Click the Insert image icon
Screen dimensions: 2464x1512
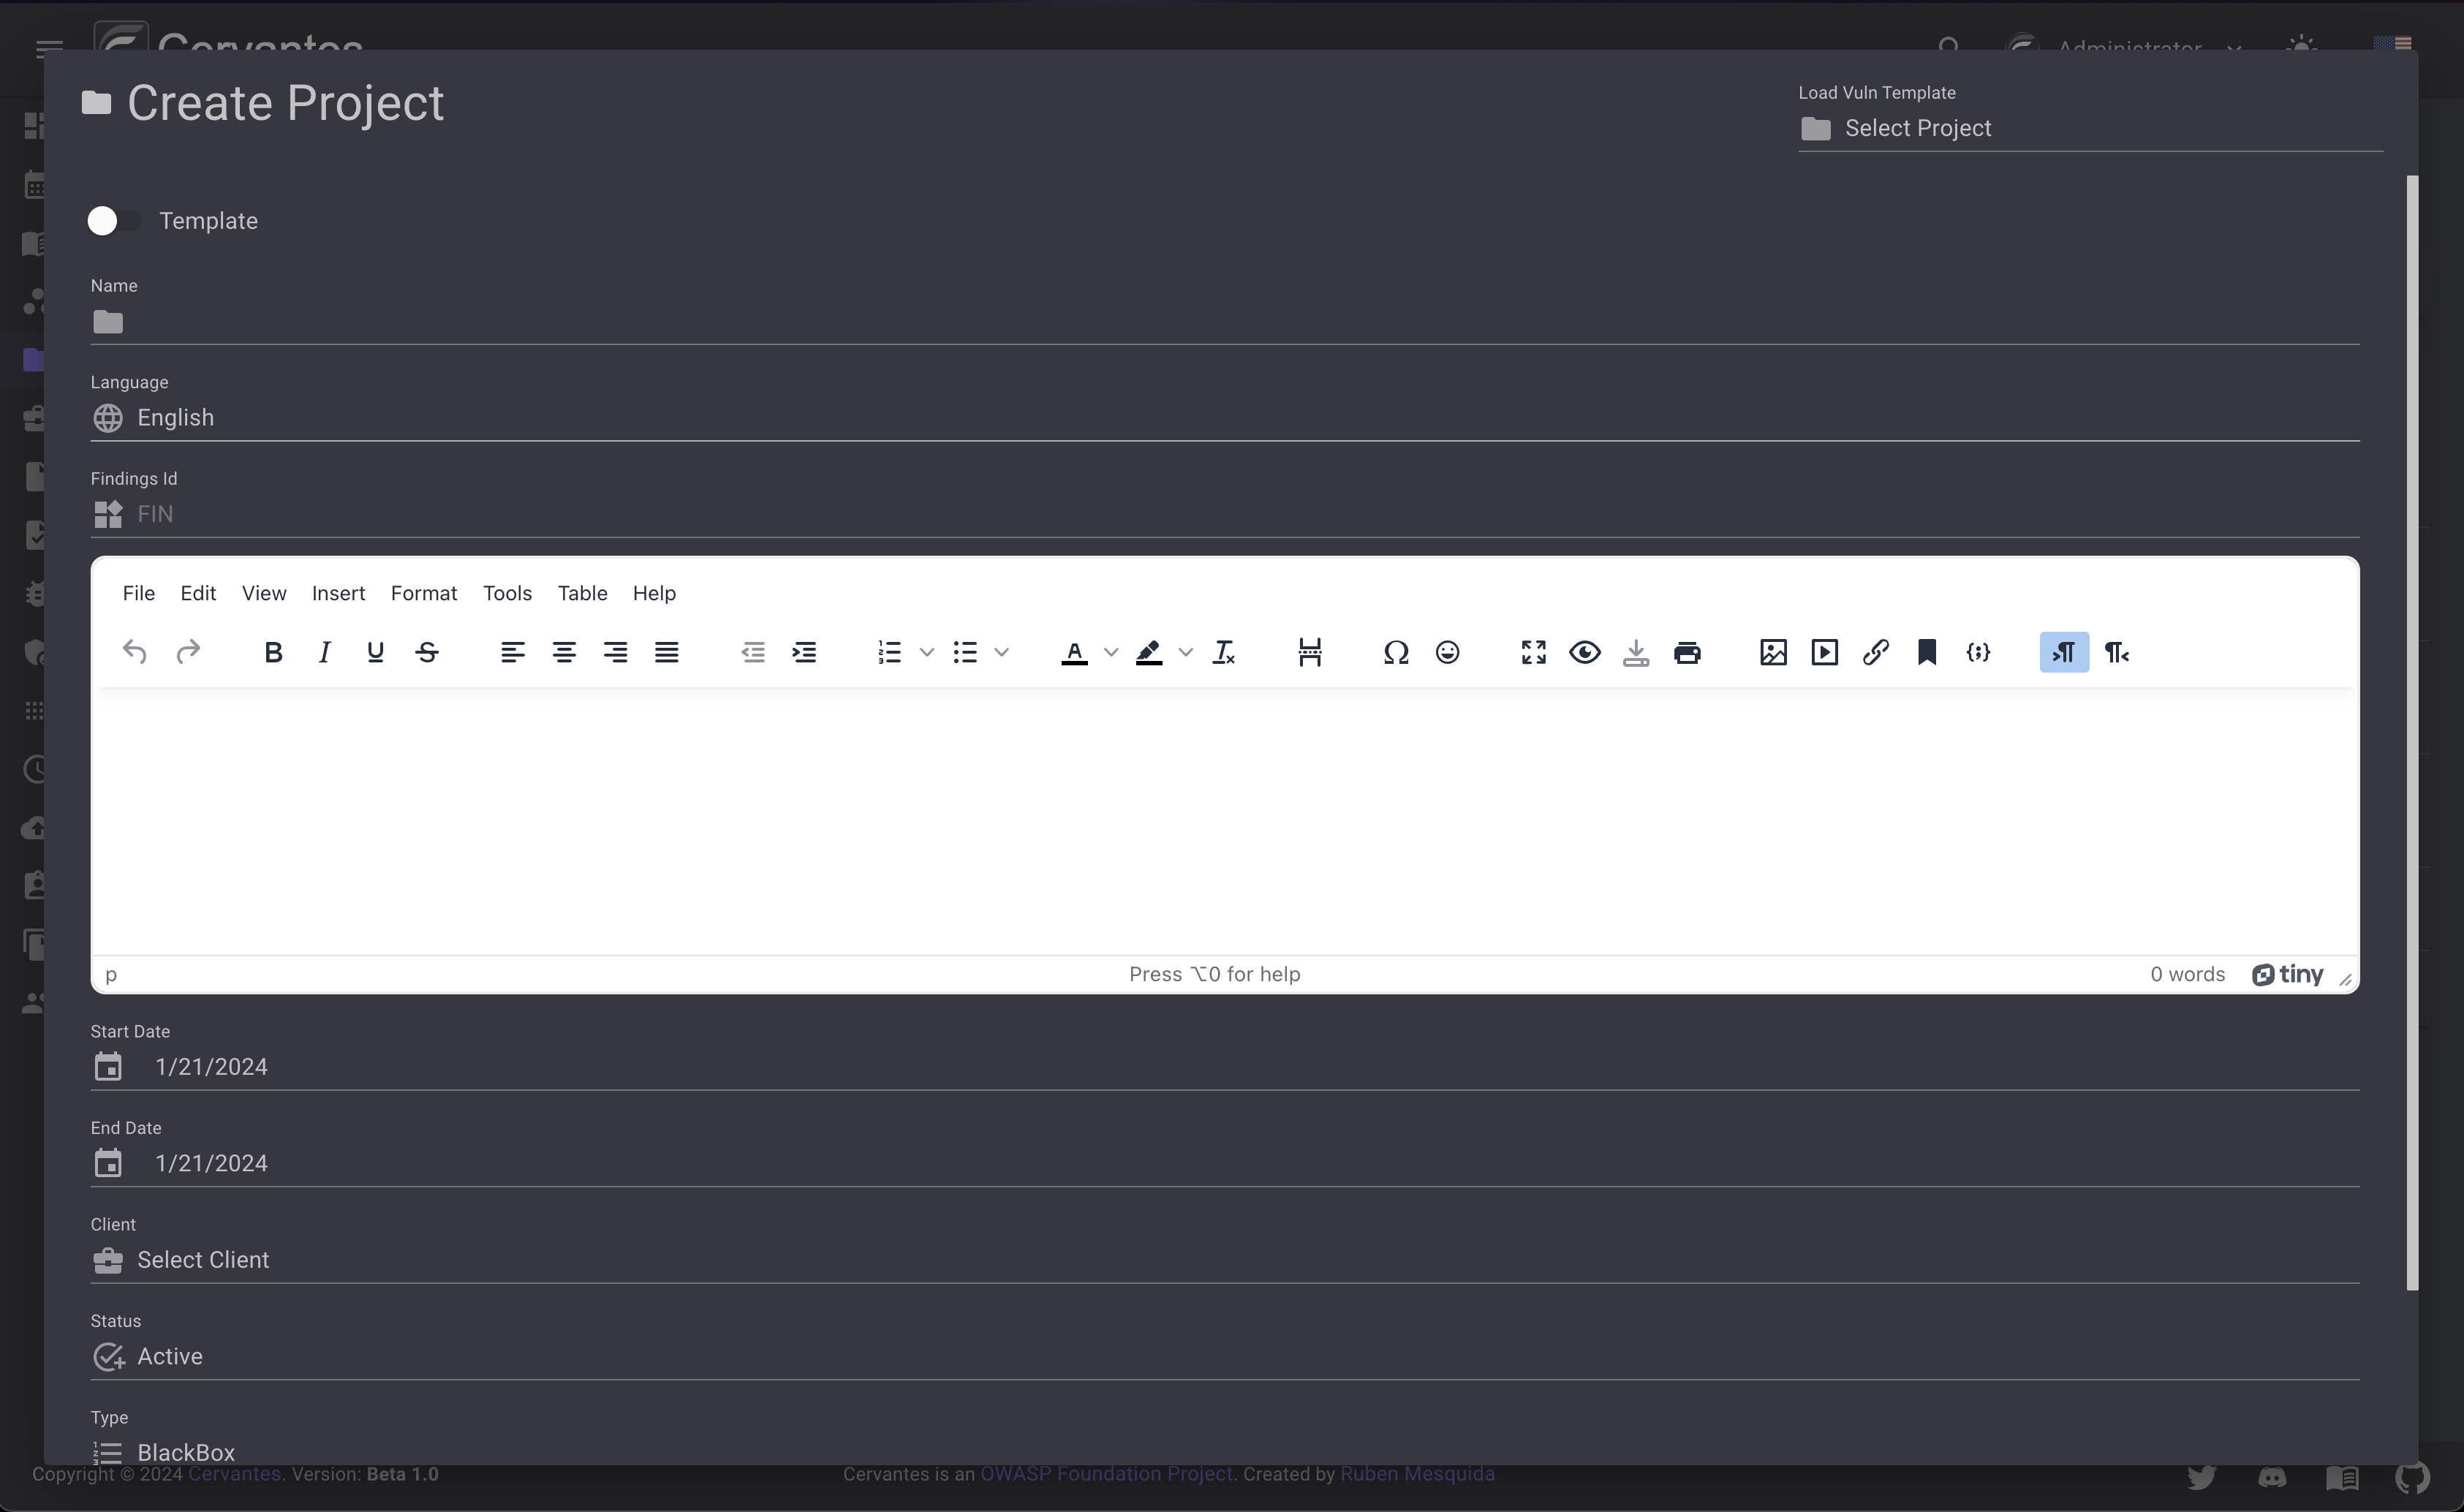pos(1774,651)
